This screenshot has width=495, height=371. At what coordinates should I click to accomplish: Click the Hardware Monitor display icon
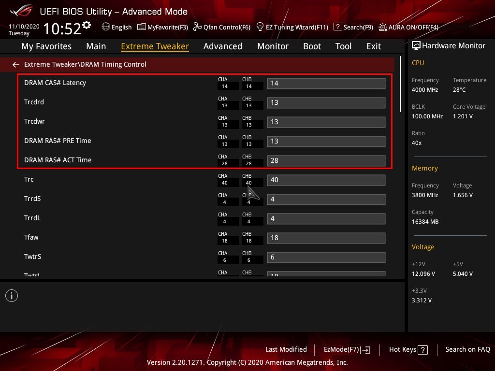[416, 46]
